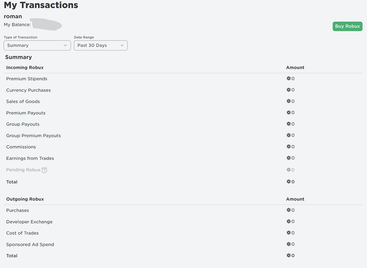The image size is (367, 268).
Task: Click the Robux icon beside Cost of Trades
Action: (289, 233)
